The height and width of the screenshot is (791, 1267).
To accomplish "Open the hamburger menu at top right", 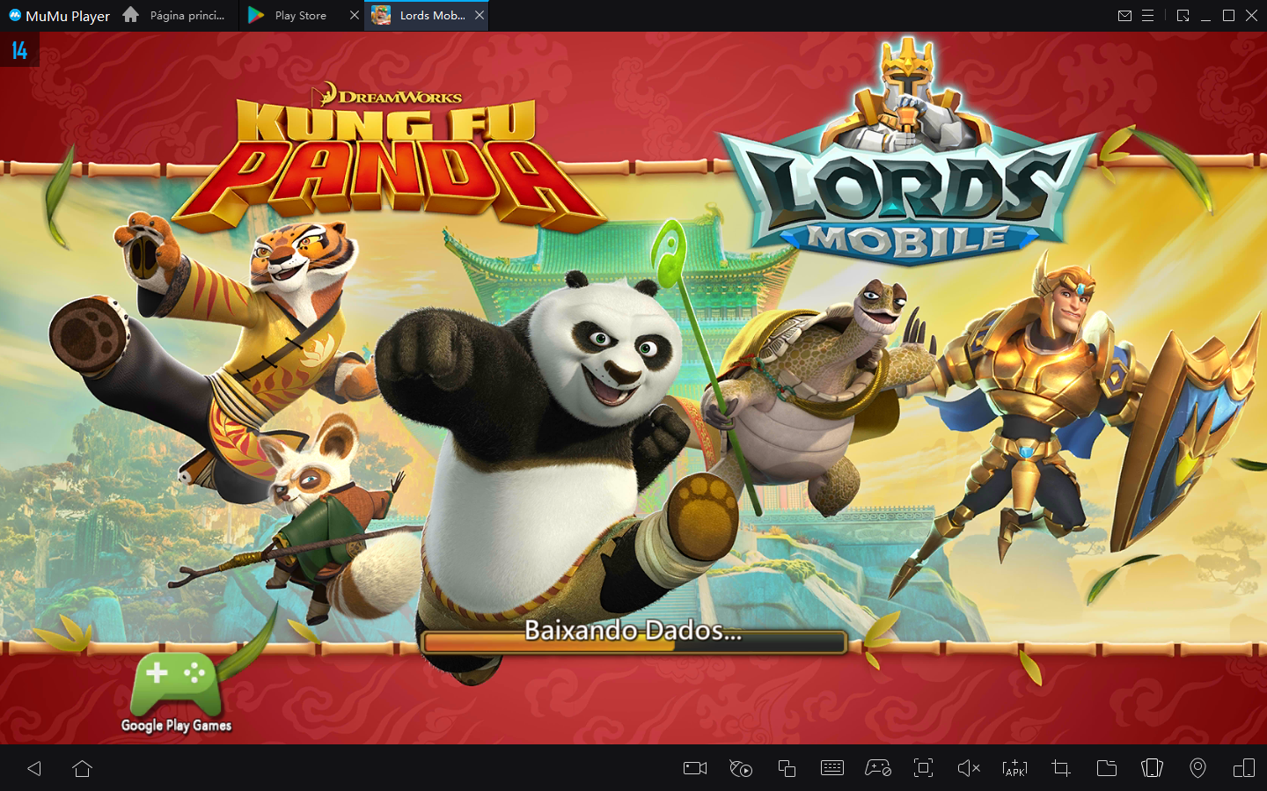I will tap(1148, 15).
